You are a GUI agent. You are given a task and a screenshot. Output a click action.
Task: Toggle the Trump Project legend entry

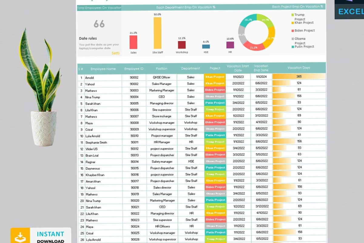click(299, 17)
